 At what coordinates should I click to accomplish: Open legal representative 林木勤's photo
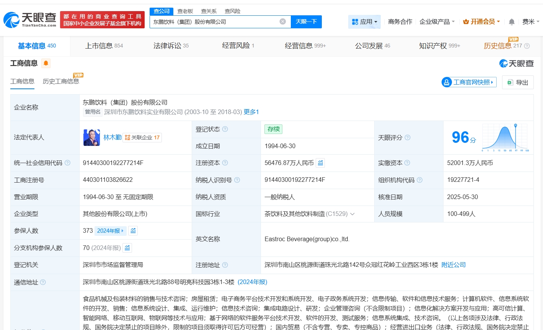point(91,137)
